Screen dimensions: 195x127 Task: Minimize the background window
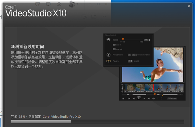click(x=90, y=4)
